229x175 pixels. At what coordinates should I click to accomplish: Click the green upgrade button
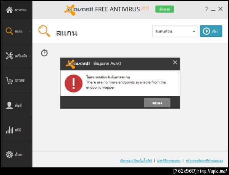(164, 9)
